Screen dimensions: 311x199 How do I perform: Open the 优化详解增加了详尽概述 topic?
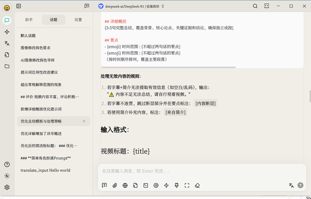tap(53, 133)
